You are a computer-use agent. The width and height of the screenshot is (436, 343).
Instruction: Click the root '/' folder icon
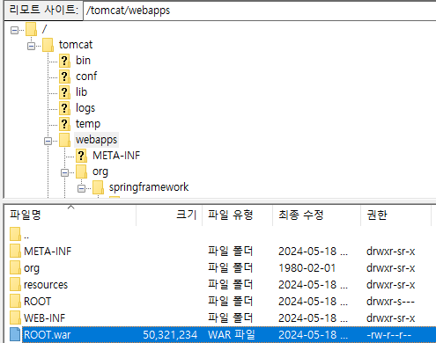pos(31,29)
